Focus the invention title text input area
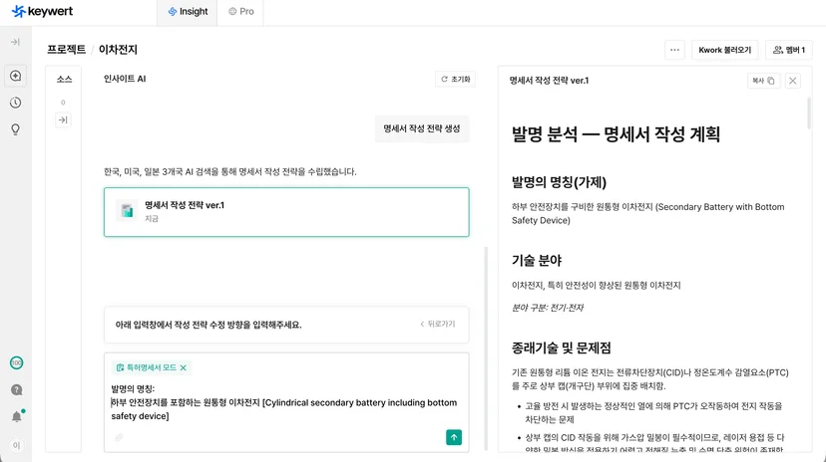 (x=284, y=402)
